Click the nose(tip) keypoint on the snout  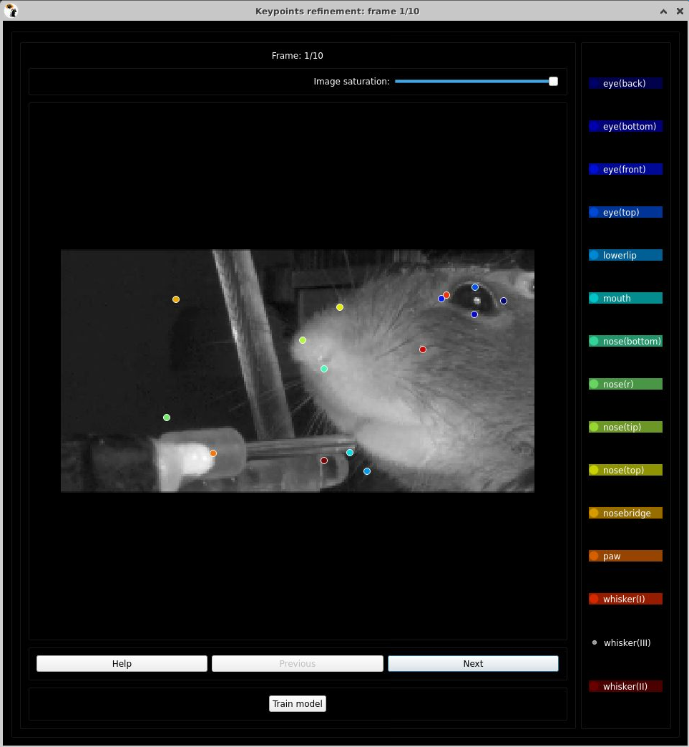tap(302, 340)
